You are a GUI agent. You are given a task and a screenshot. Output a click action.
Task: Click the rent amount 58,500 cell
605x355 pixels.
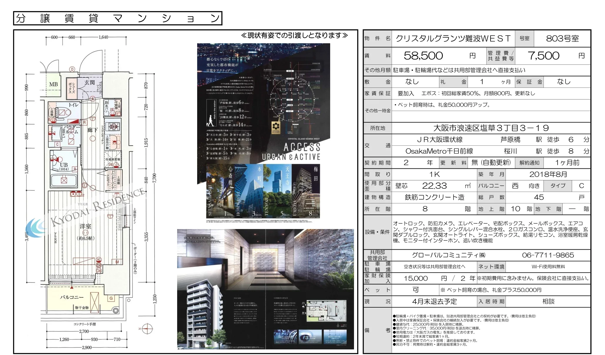pyautogui.click(x=423, y=56)
